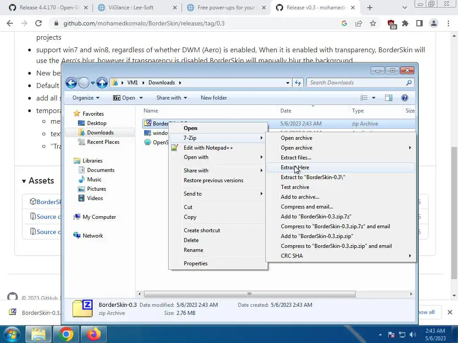Click the uBlock extension icon in Chrome

[391, 24]
